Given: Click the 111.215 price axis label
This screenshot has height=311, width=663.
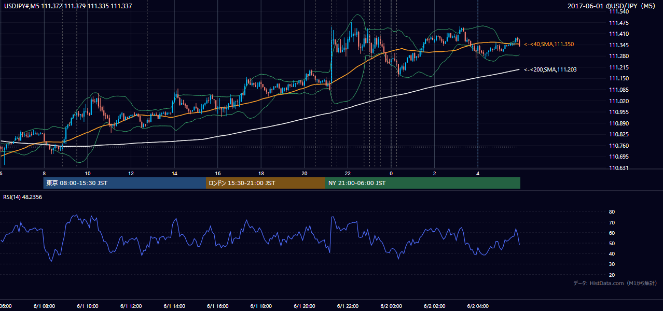Looking at the screenshot, I should (x=618, y=67).
